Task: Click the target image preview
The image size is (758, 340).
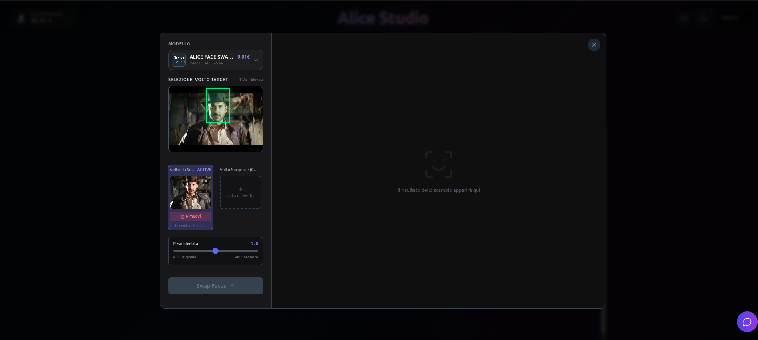Action: [215, 119]
